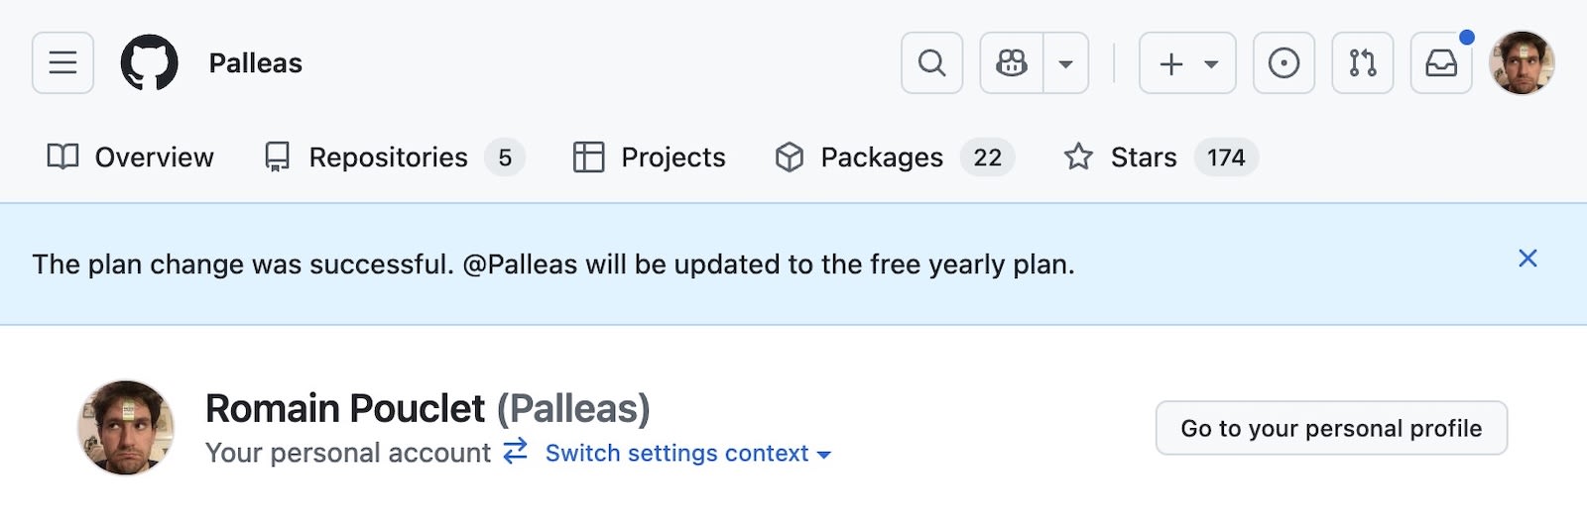Click the GitHub Octocat logo
Image resolution: width=1587 pixels, height=524 pixels.
coord(149,63)
